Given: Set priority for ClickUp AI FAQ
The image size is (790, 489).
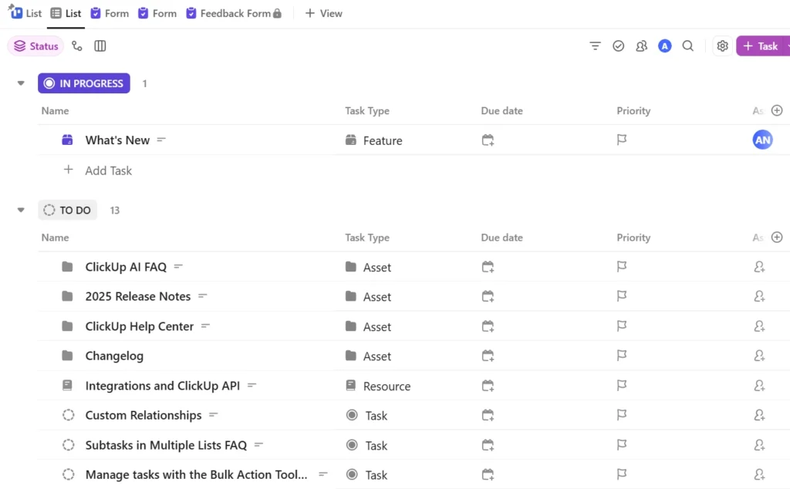Looking at the screenshot, I should point(622,266).
